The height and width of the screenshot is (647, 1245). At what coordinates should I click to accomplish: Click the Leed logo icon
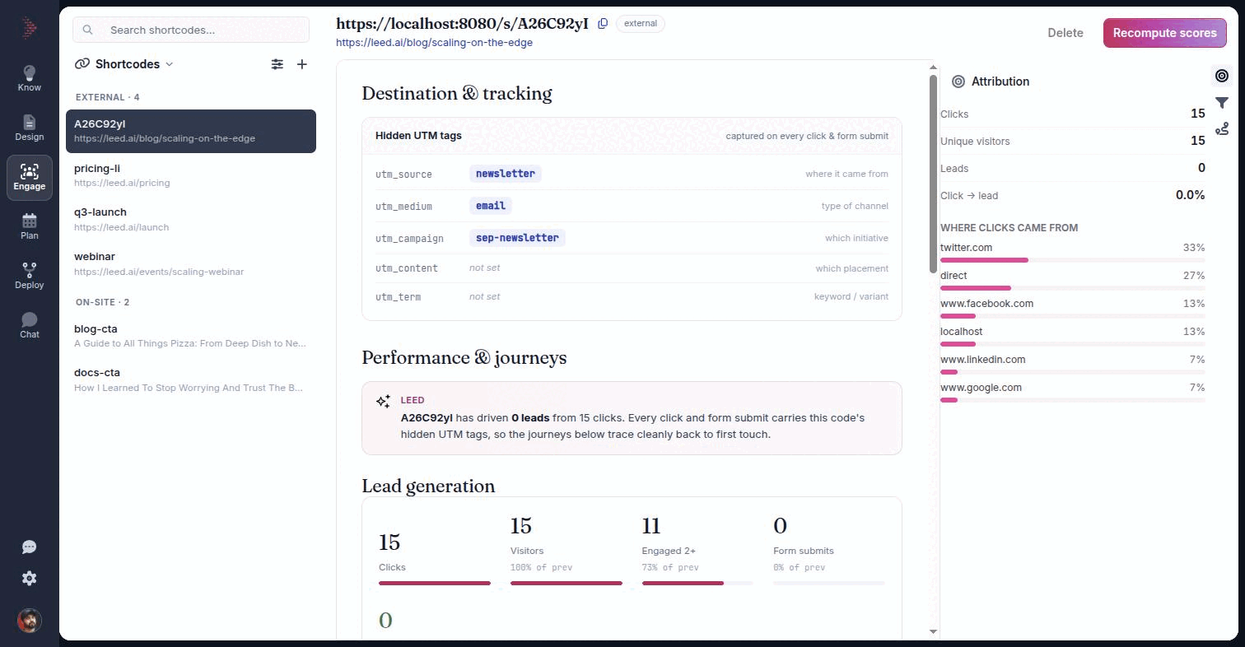pos(29,29)
